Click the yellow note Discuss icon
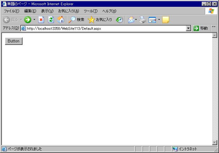Image resolution: width=219 pixels, height=153 pixels. tap(166, 20)
